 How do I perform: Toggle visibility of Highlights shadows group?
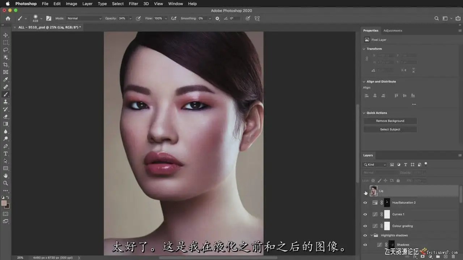pyautogui.click(x=365, y=235)
